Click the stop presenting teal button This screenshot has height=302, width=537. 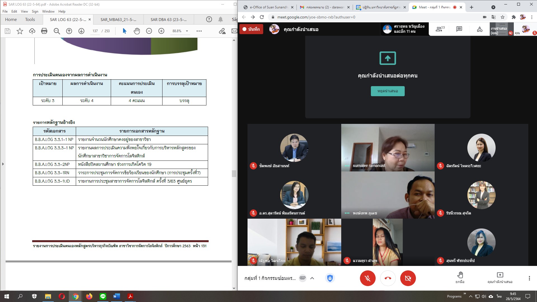[x=388, y=91]
